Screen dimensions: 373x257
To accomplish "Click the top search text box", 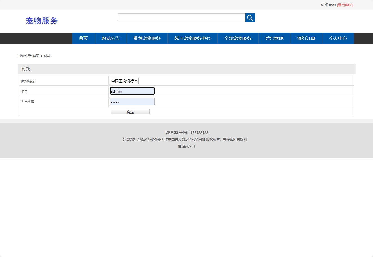I will pos(182,18).
